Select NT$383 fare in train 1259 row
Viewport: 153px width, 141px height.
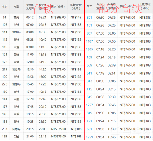[145, 137]
